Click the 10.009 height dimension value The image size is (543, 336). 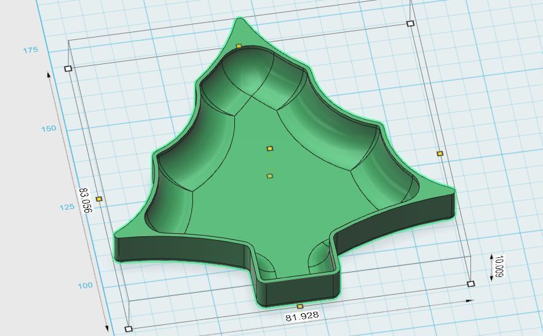point(499,266)
